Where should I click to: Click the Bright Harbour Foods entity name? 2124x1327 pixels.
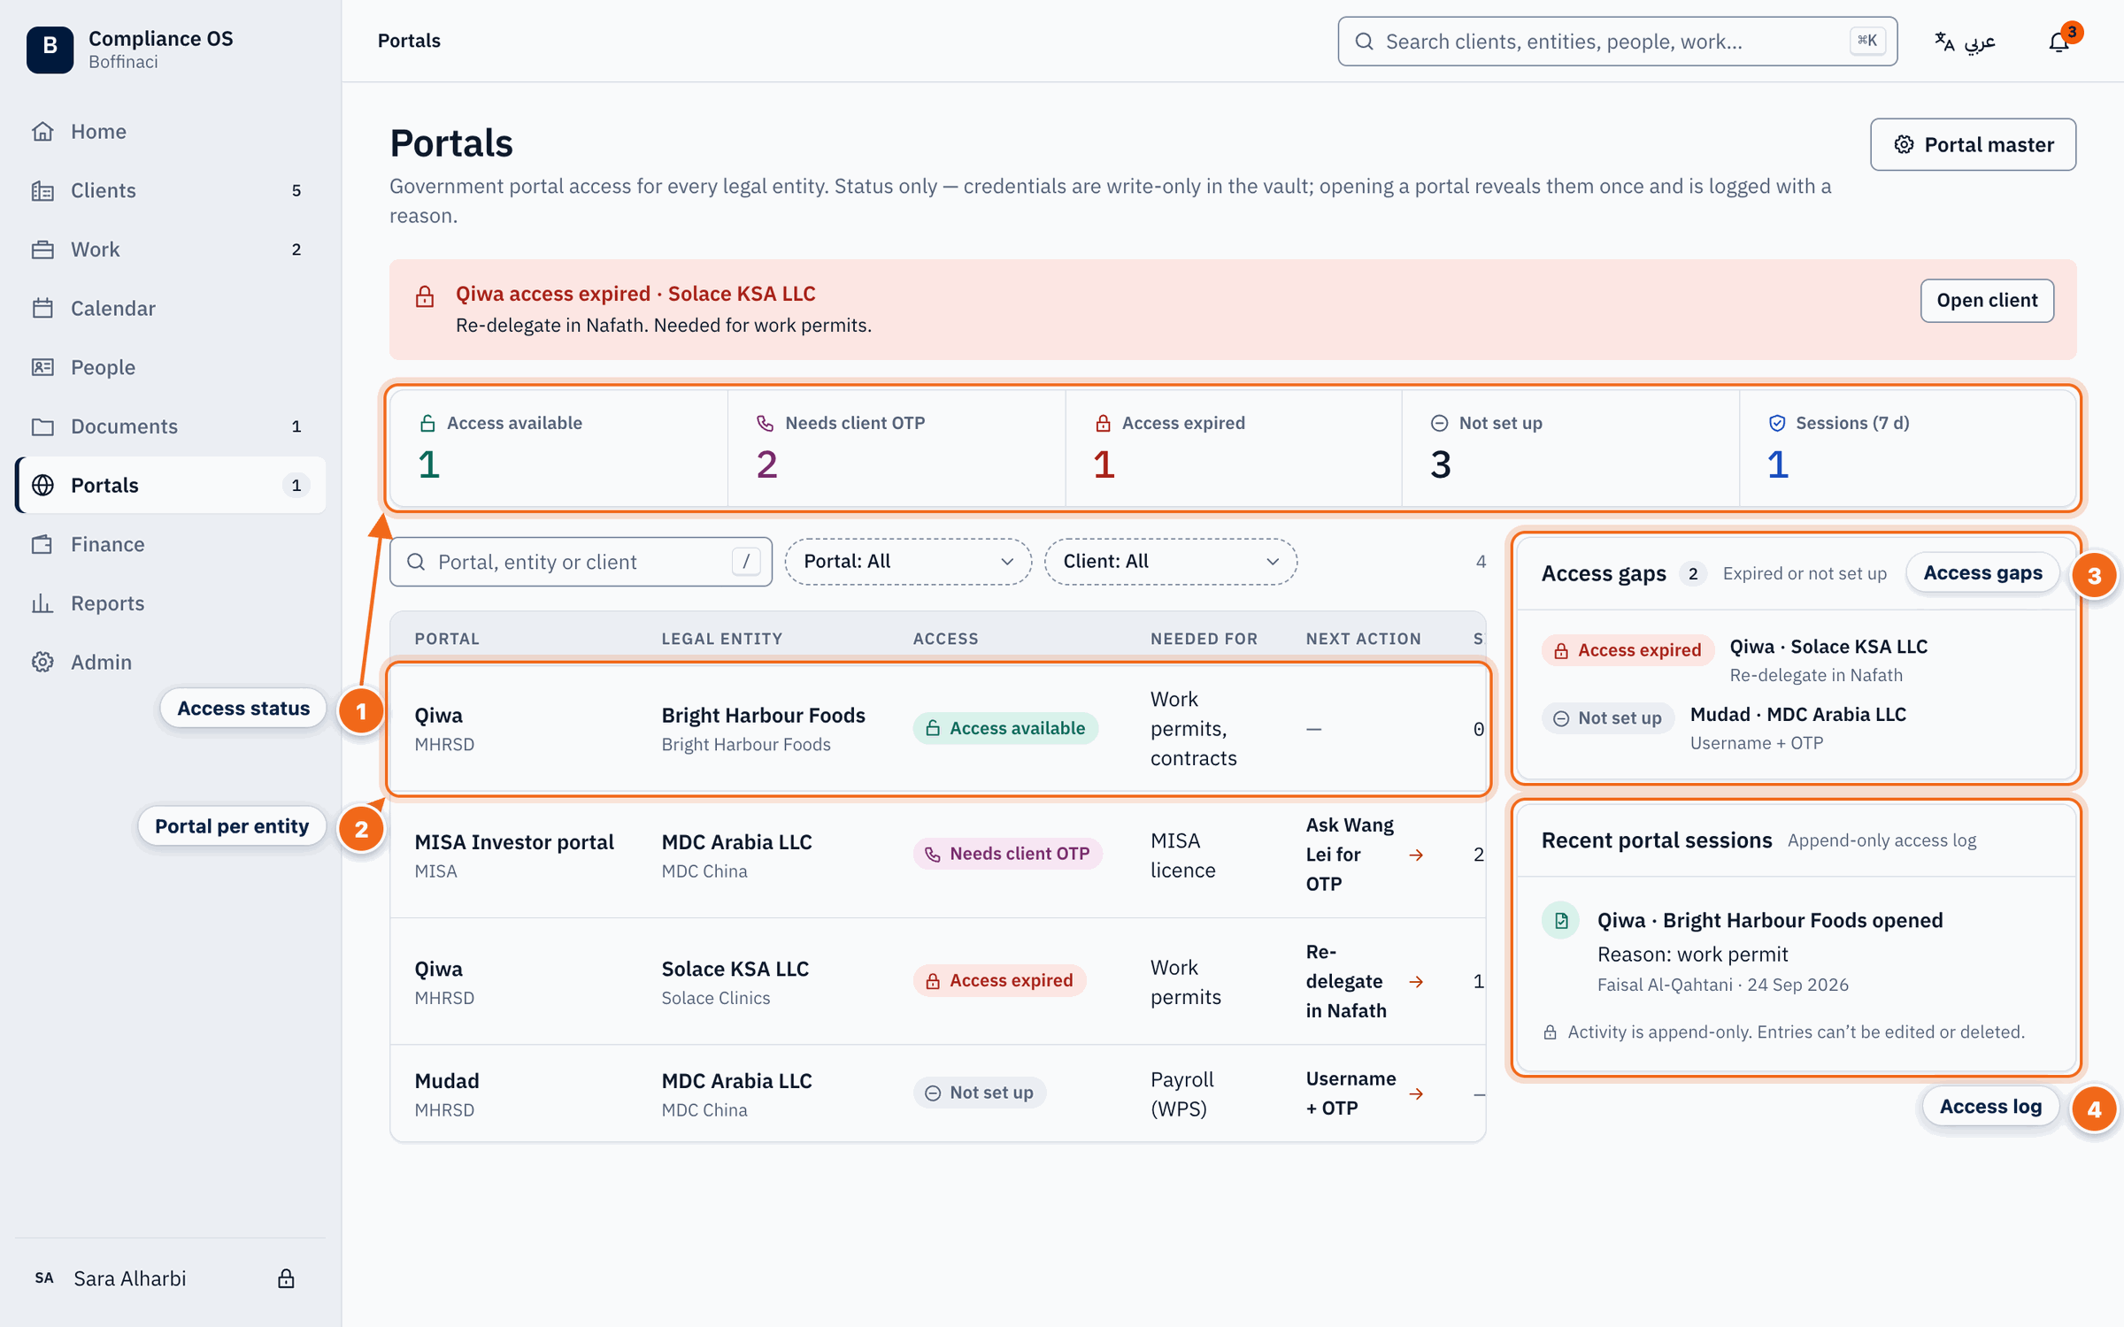point(763,715)
